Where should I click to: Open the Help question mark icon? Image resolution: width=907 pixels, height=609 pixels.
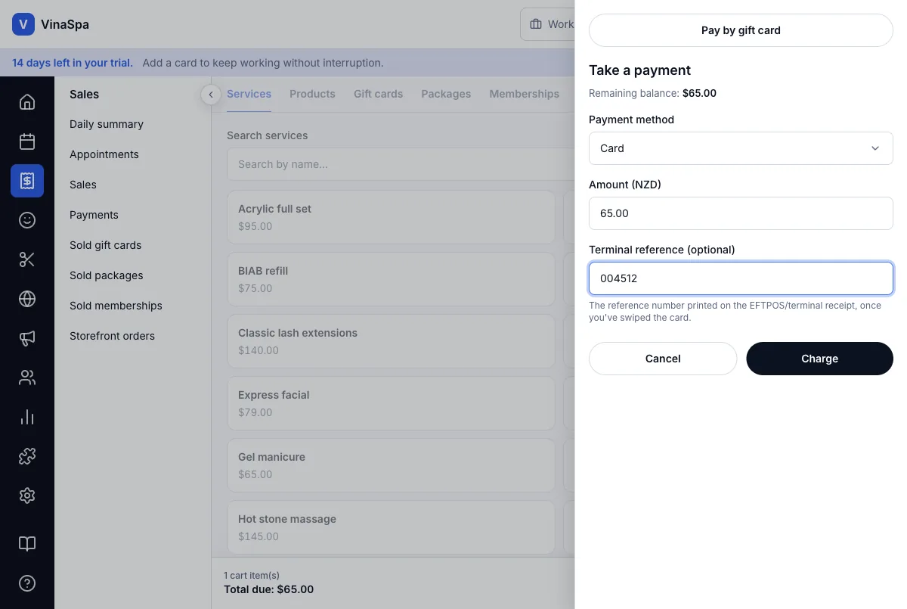[27, 583]
